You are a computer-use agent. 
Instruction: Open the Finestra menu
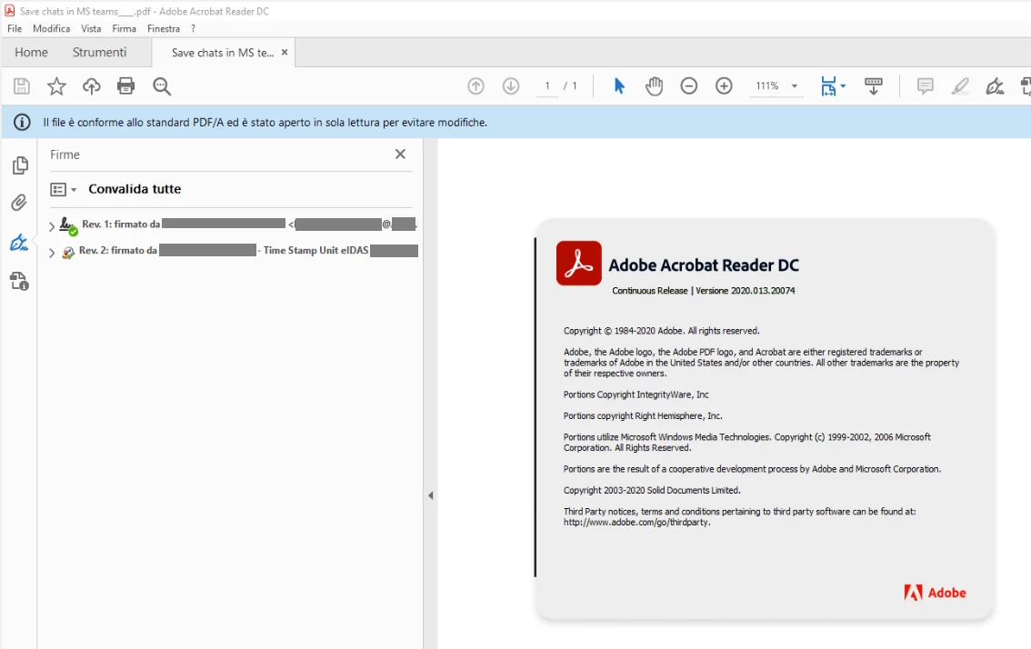(163, 28)
